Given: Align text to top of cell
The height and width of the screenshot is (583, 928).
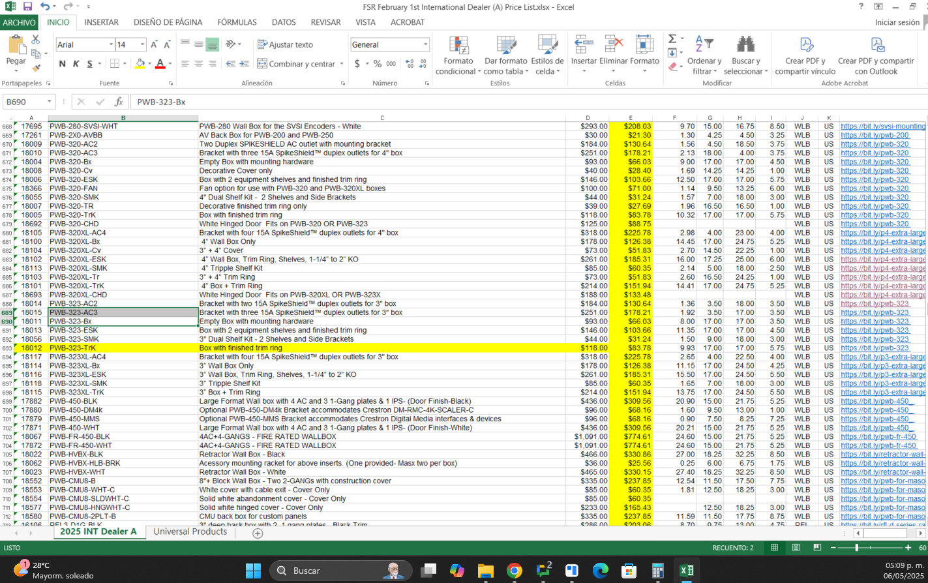Looking at the screenshot, I should point(185,44).
